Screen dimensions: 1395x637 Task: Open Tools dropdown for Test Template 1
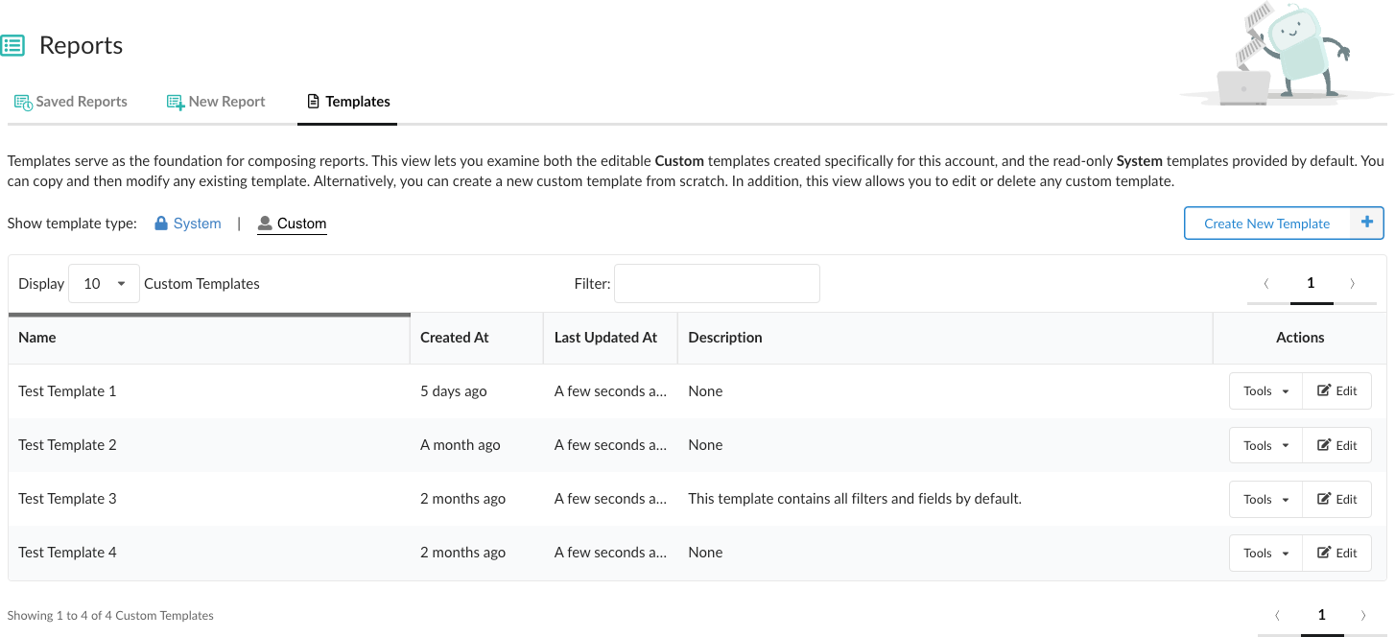1265,391
